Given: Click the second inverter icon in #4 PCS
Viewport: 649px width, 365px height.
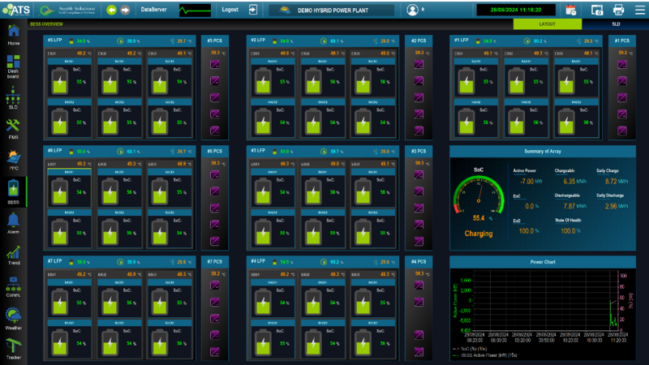Looking at the screenshot, I should click(x=419, y=302).
